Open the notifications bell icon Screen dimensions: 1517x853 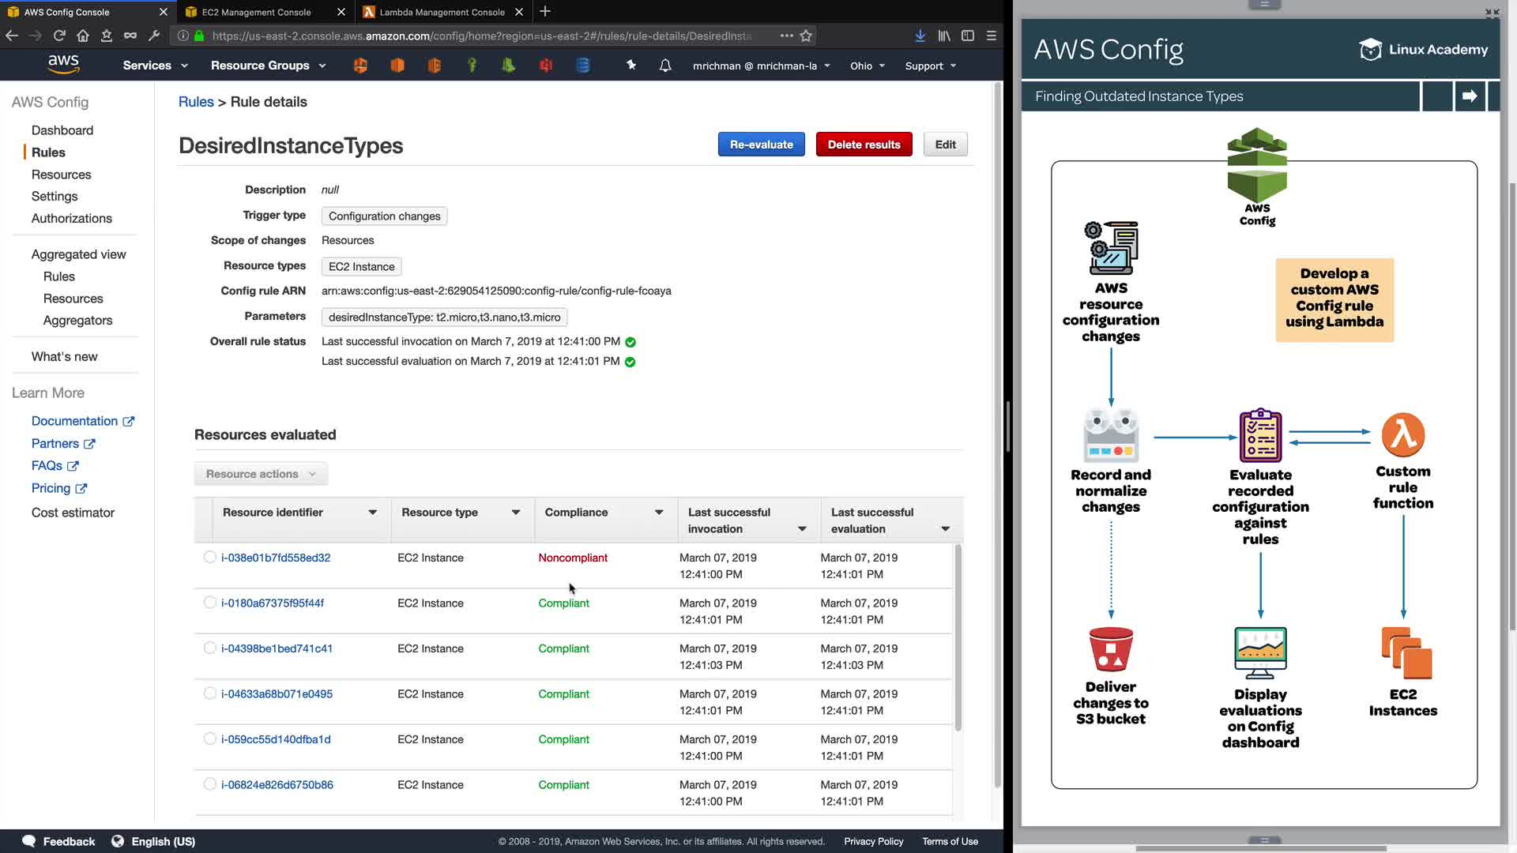tap(665, 66)
